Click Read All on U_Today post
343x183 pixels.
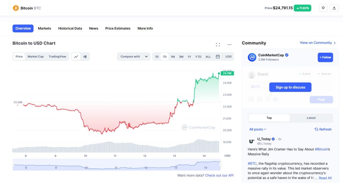(325, 178)
